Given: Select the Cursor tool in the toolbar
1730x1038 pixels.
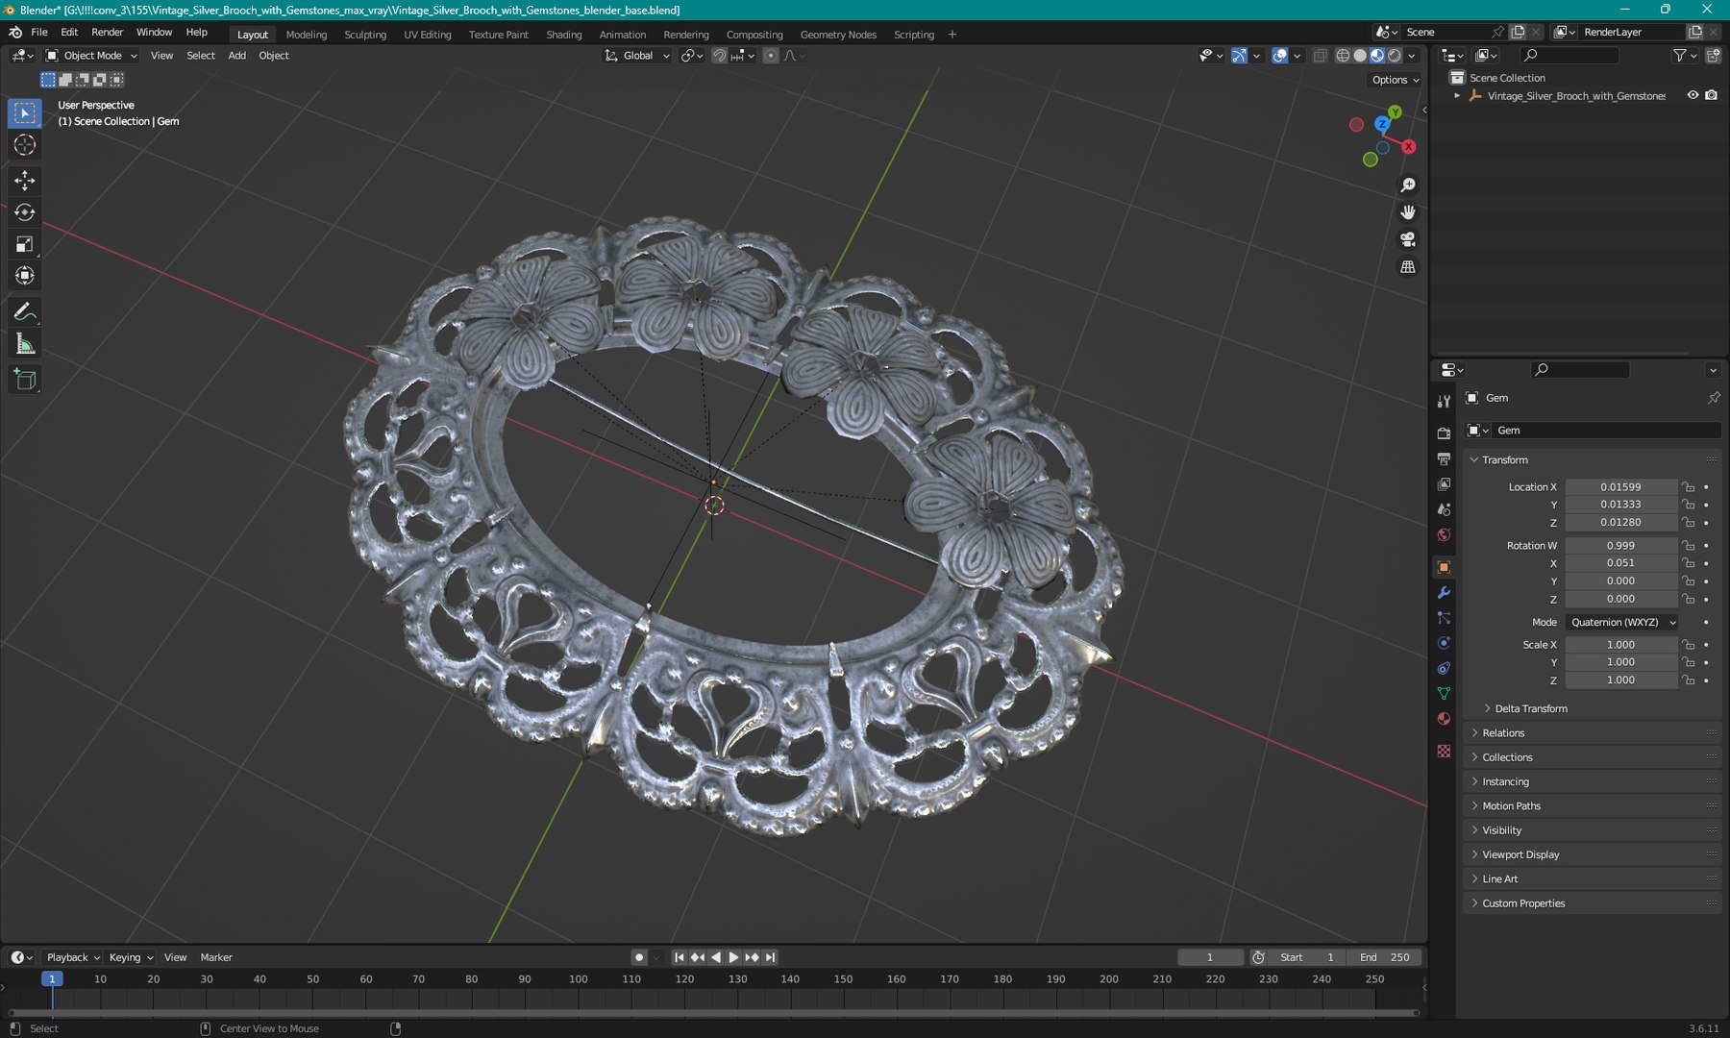Looking at the screenshot, I should pyautogui.click(x=25, y=145).
